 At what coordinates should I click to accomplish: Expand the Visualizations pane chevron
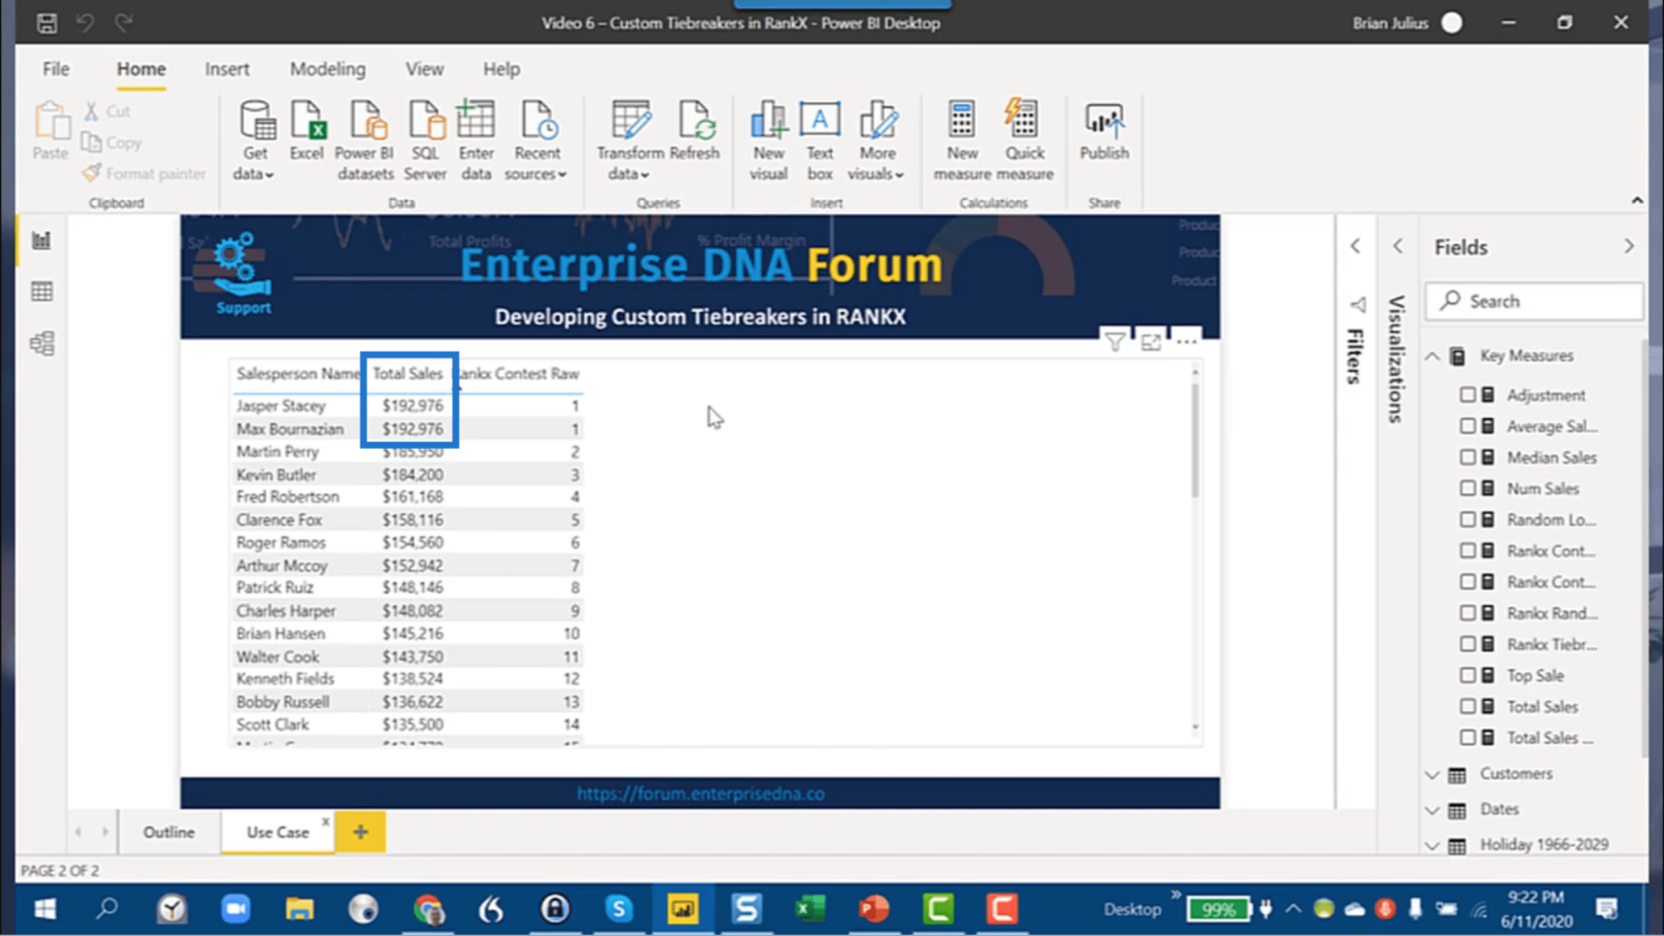coord(1398,246)
